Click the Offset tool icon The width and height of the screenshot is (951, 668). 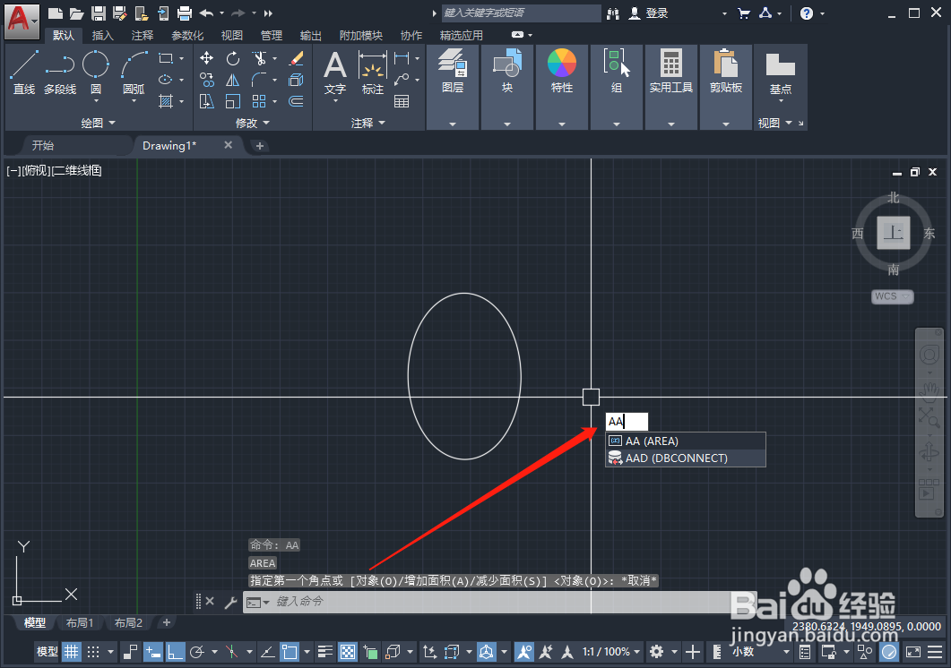(296, 101)
